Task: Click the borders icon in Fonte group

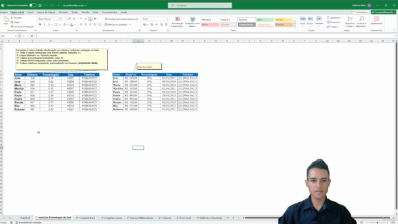Action: 57,25
